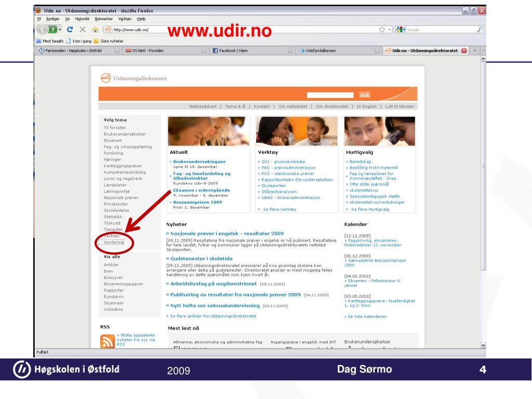Open Rundskriv under Vis alle

click(x=114, y=297)
